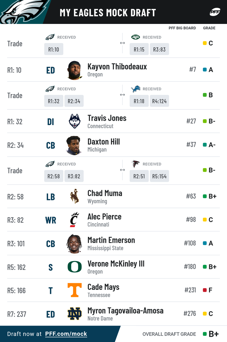The width and height of the screenshot is (227, 342).
Task: Click Martin Emerson's headshot photo
Action: [x=74, y=243]
